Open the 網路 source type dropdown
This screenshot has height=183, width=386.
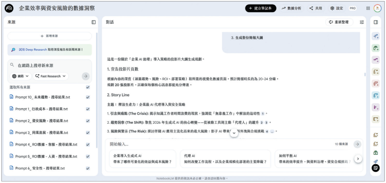(x=21, y=76)
